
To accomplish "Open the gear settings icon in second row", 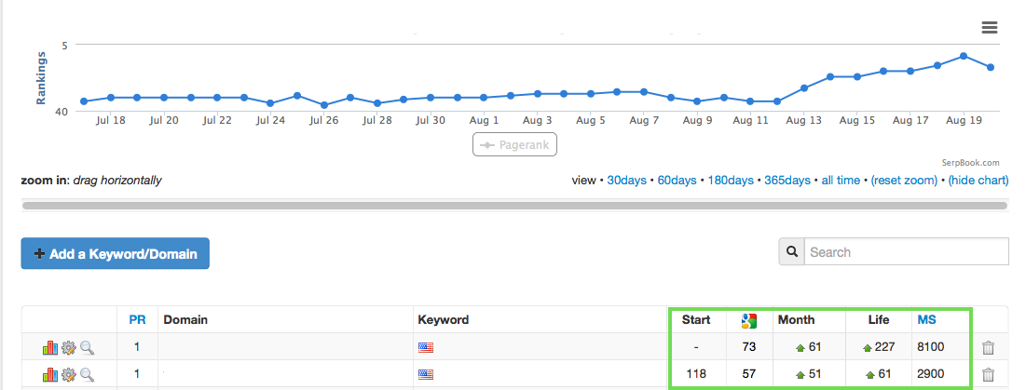I will 69,374.
